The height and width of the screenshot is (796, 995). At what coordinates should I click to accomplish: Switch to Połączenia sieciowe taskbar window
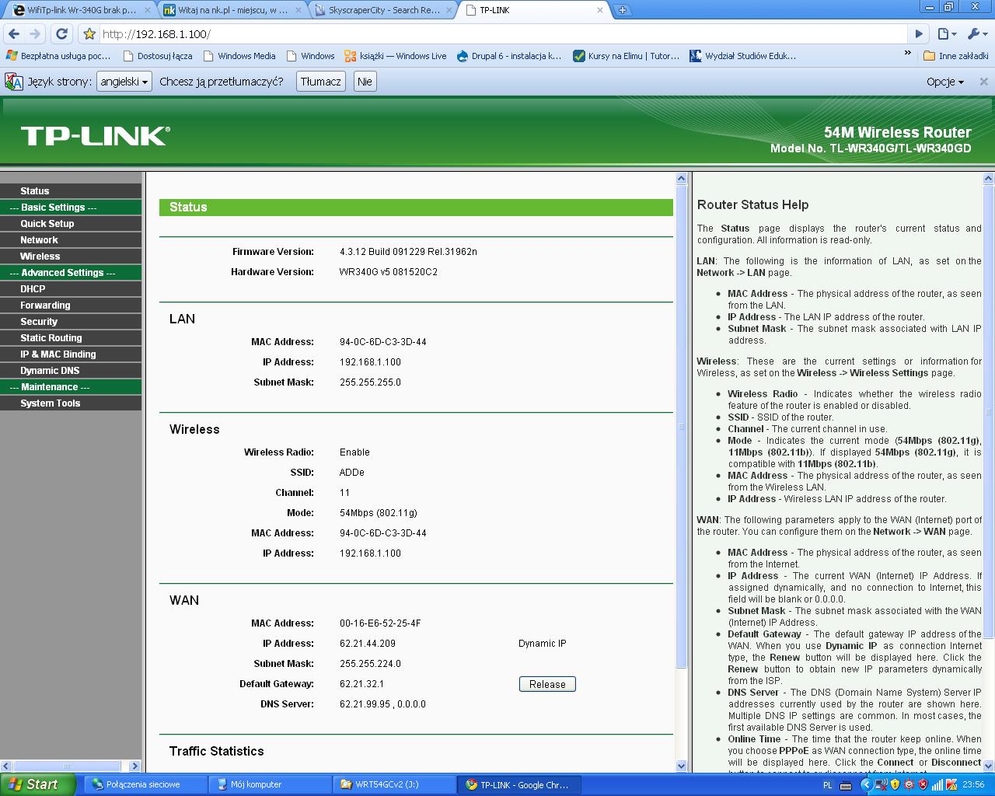(145, 785)
